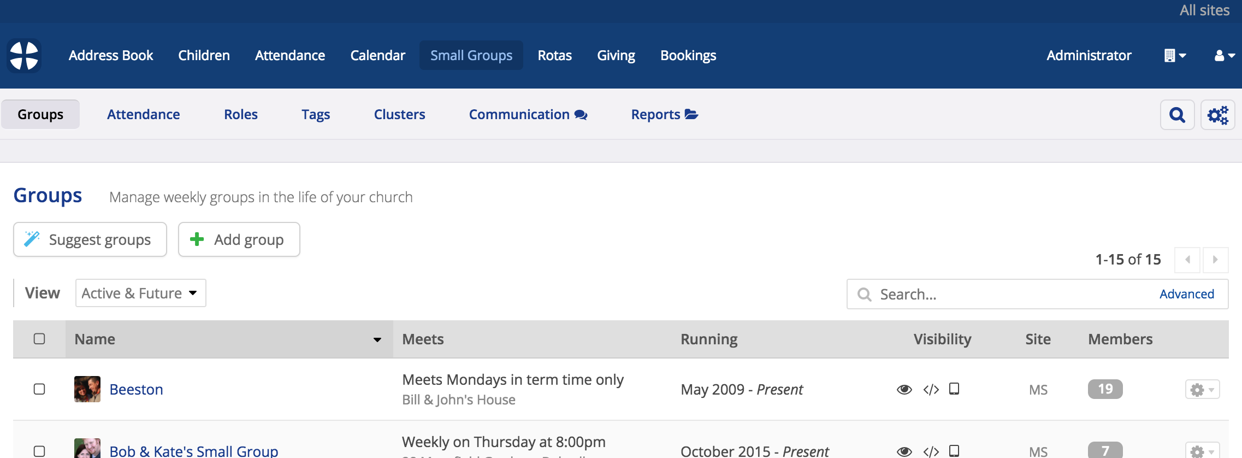Click All sites text
This screenshot has width=1242, height=458.
(x=1204, y=10)
